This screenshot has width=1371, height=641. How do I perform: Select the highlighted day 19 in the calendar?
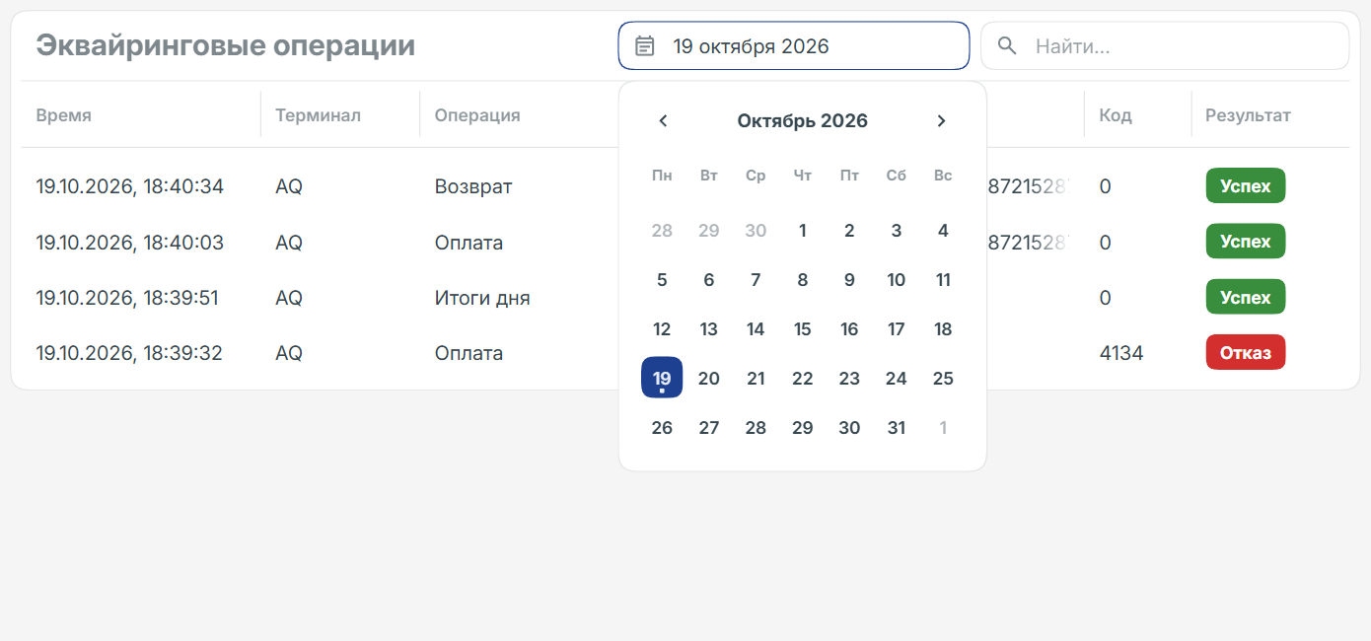coord(662,378)
